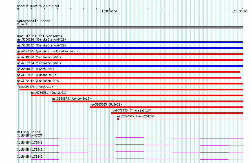251x163 pixels.
Task: Open the RefSeq Genes track heading
Action: click(28, 132)
